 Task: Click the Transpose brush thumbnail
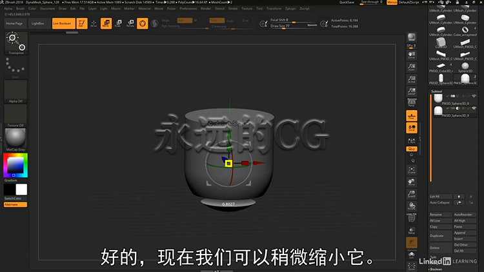pyautogui.click(x=15, y=43)
